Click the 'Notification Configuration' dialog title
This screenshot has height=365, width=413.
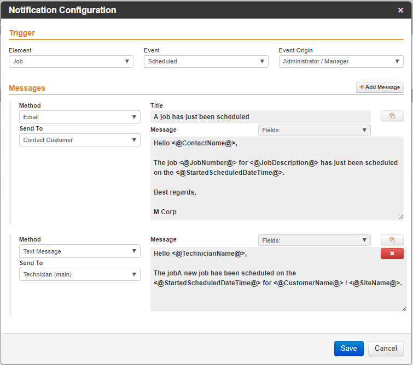click(62, 10)
